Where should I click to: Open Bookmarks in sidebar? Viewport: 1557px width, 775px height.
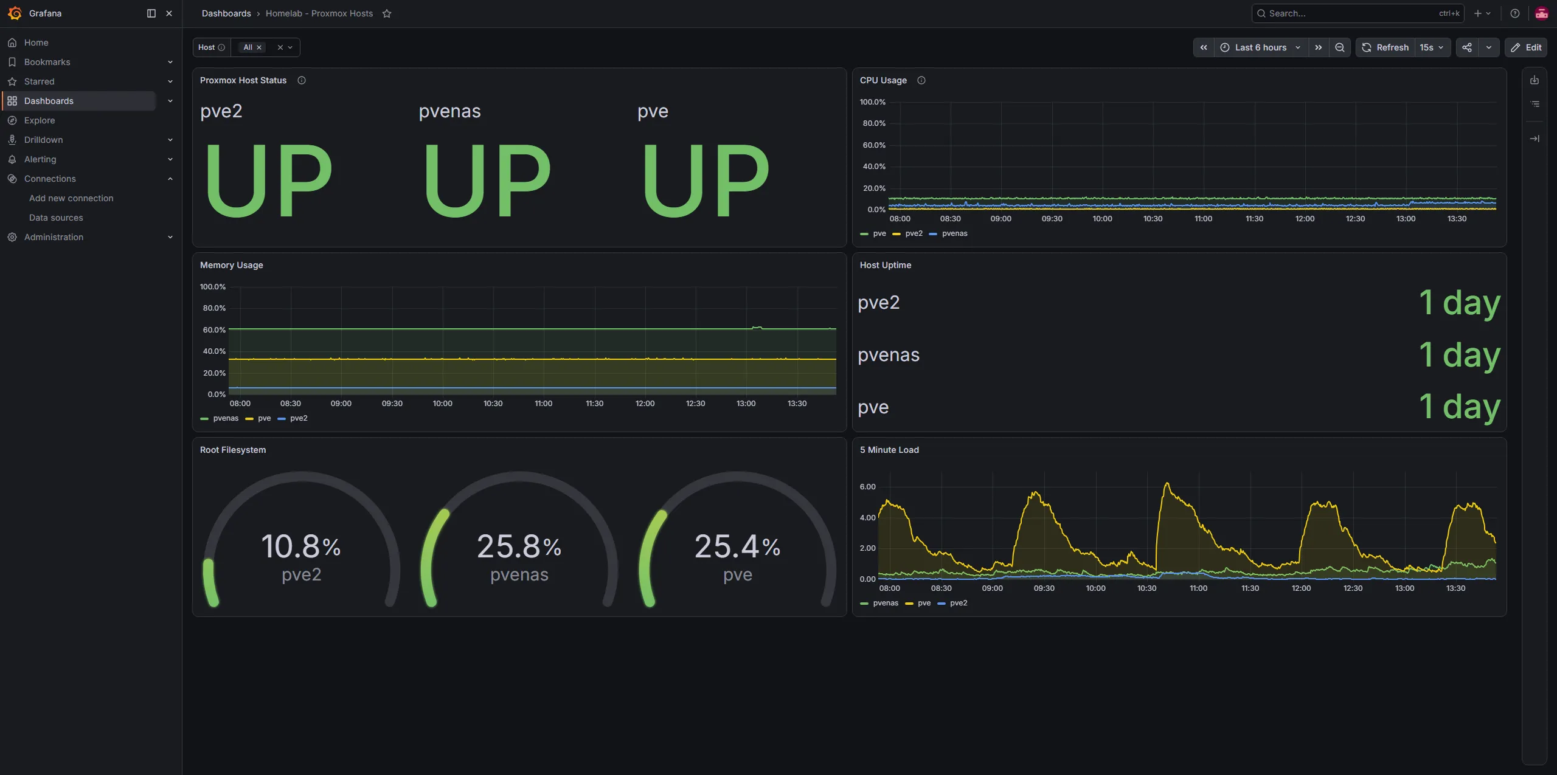(47, 62)
